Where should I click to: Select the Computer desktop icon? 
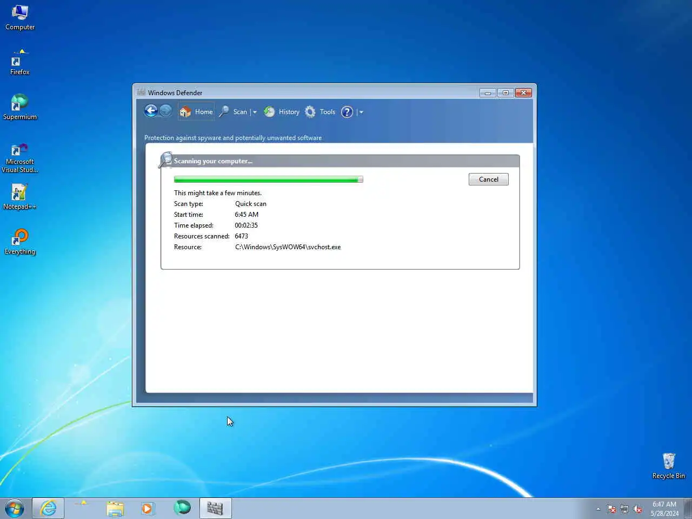(20, 17)
